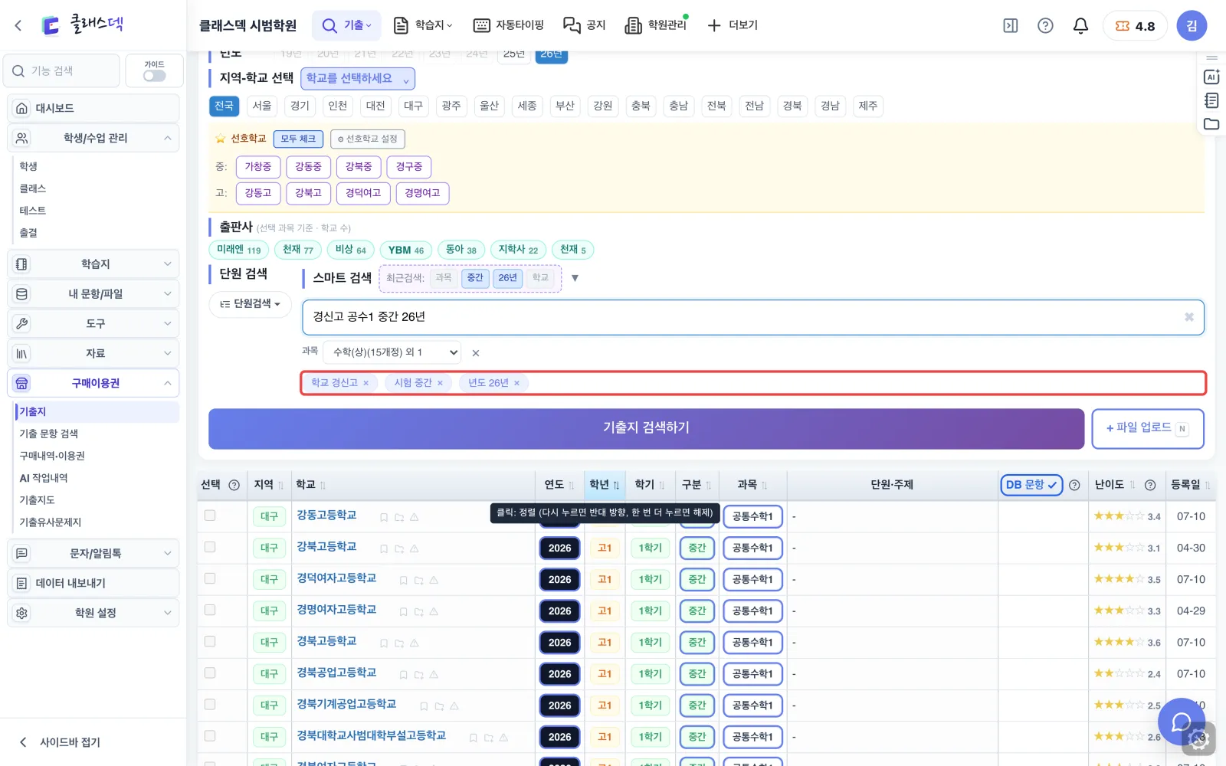Expand the 내 문항/파일 sidebar section
The height and width of the screenshot is (766, 1226).
(93, 293)
